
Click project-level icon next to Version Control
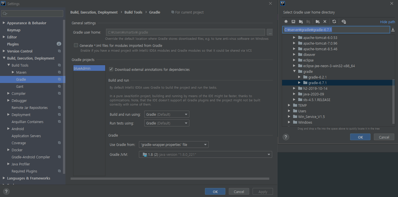[x=59, y=51]
